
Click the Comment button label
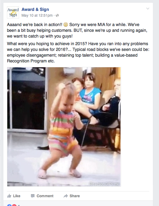pyautogui.click(x=45, y=196)
